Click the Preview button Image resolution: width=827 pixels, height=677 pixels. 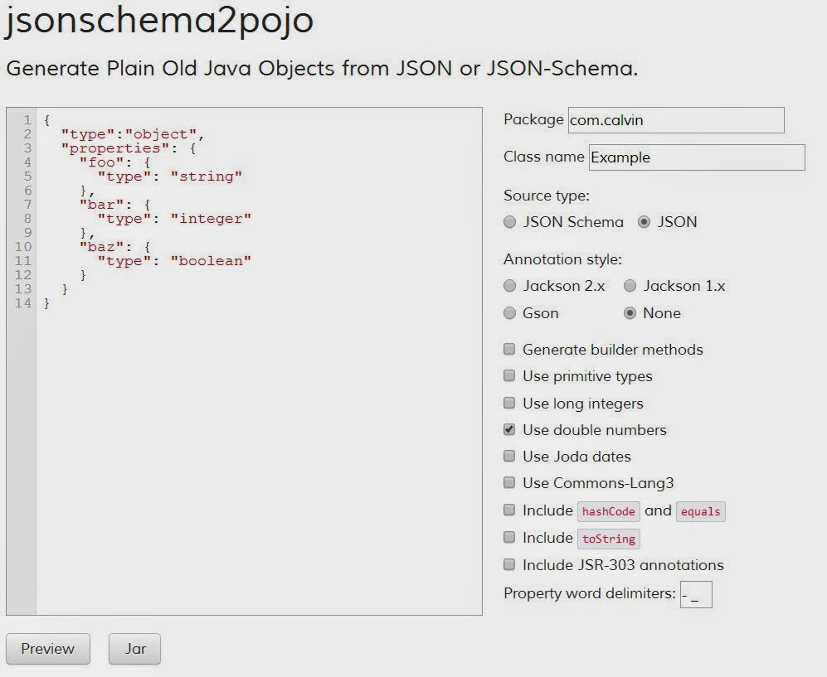click(47, 649)
